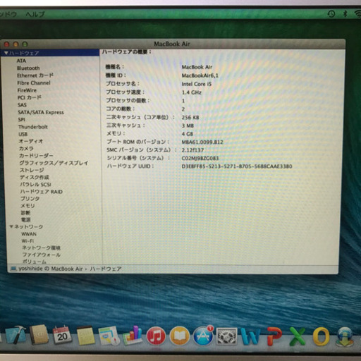The image size is (361, 361).
Task: Select メモリ sidebar item
Action: coord(27,206)
